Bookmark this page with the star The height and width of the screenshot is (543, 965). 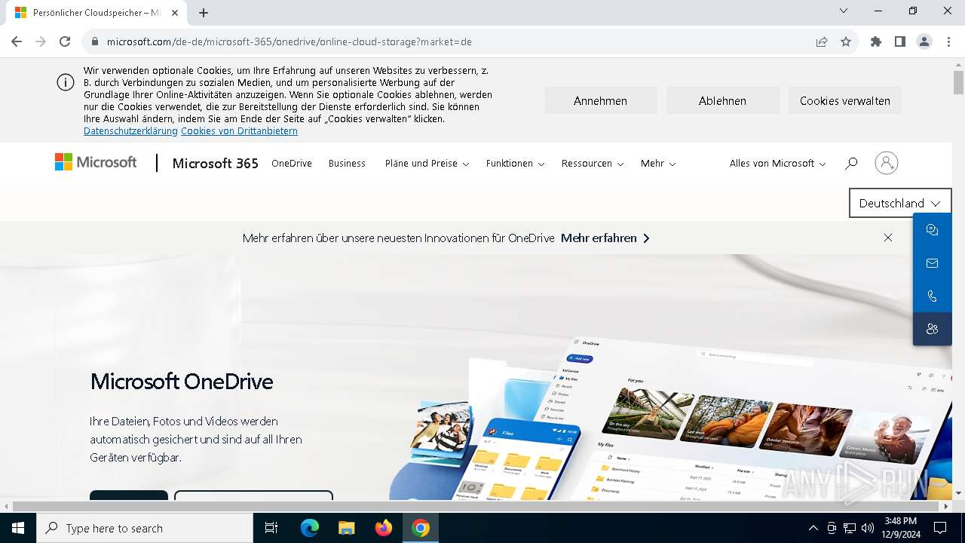click(846, 41)
